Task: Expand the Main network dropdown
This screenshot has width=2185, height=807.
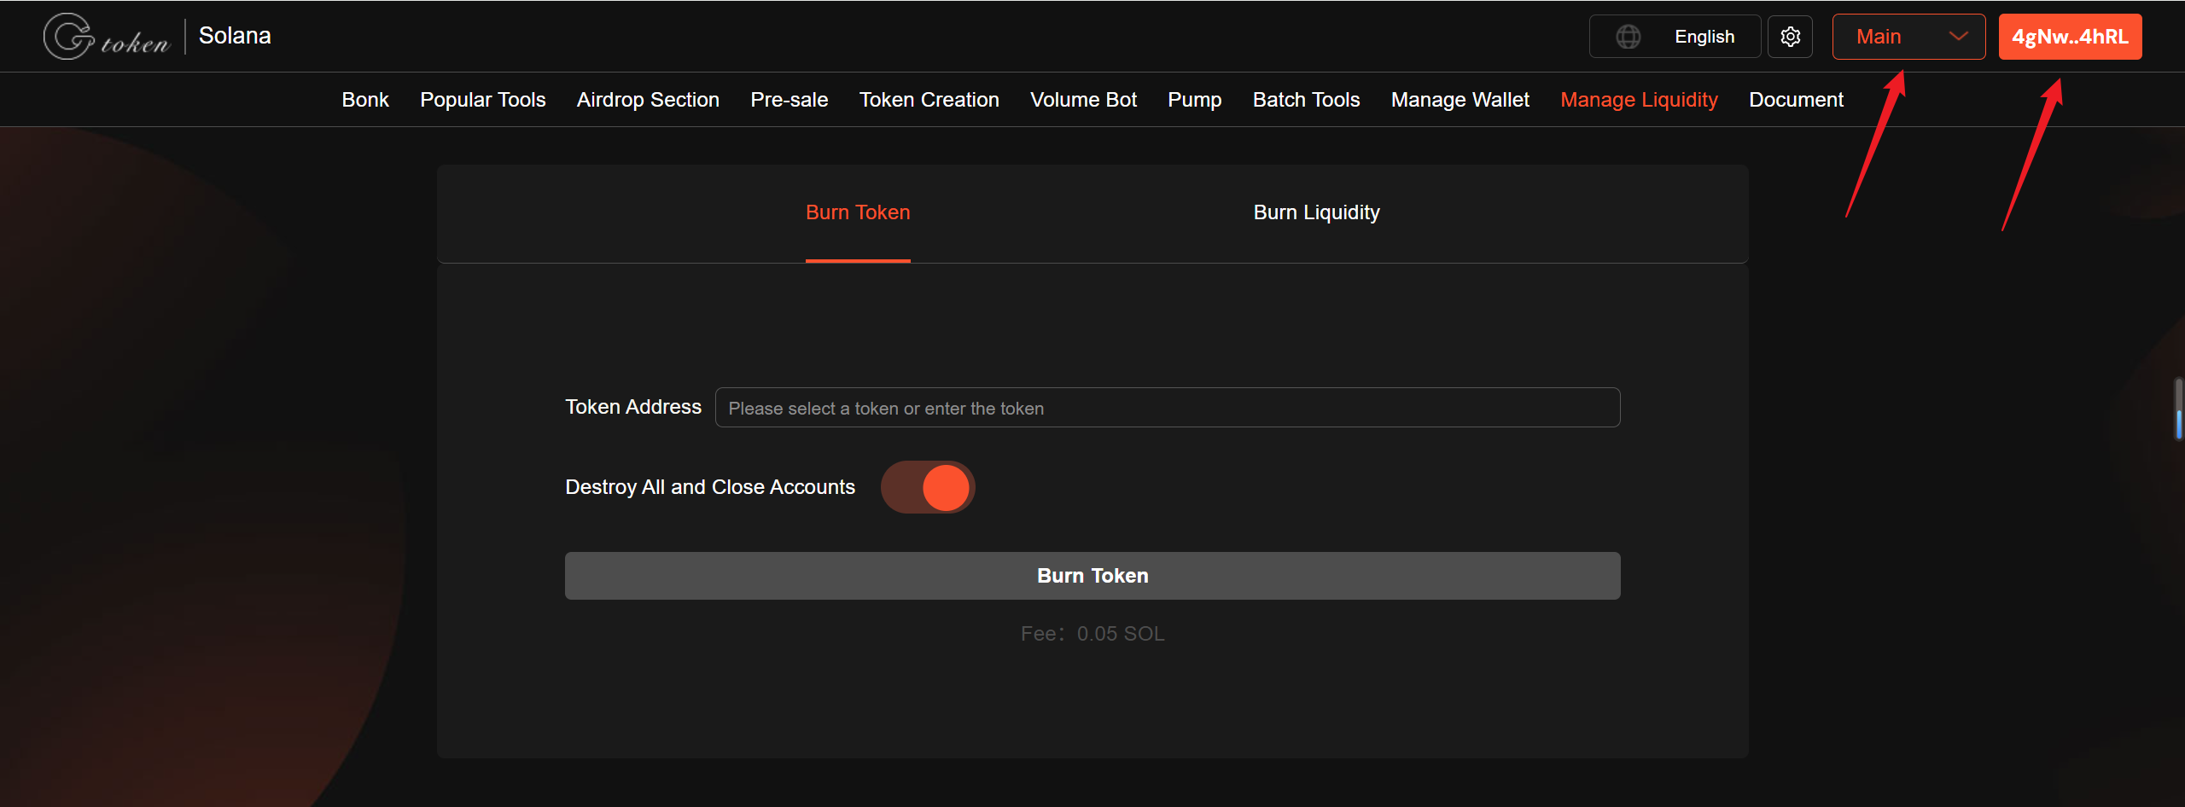Action: tap(1908, 37)
